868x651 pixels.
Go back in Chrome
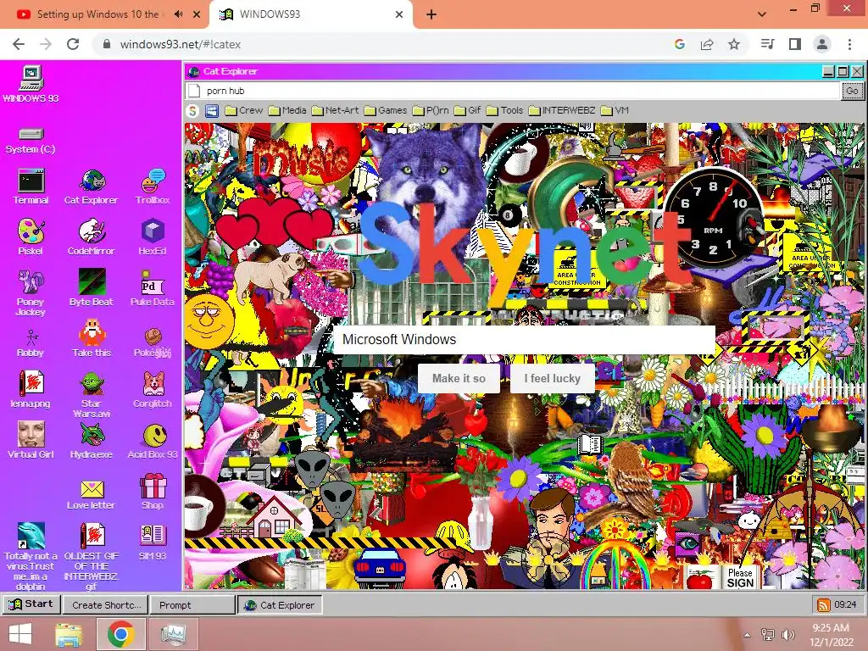(19, 44)
